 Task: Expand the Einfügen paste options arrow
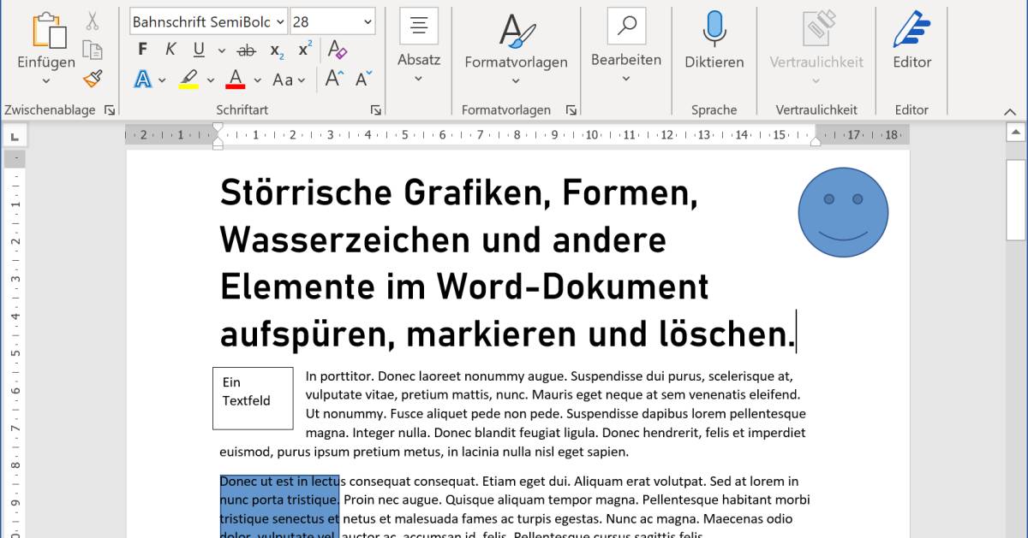point(46,81)
